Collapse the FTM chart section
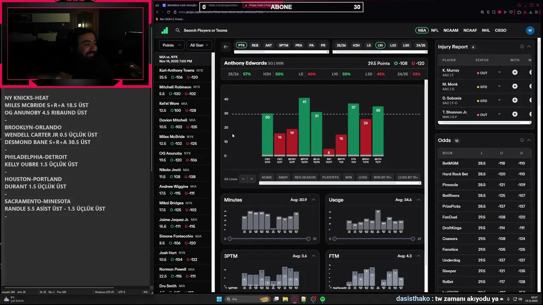 click(x=418, y=256)
